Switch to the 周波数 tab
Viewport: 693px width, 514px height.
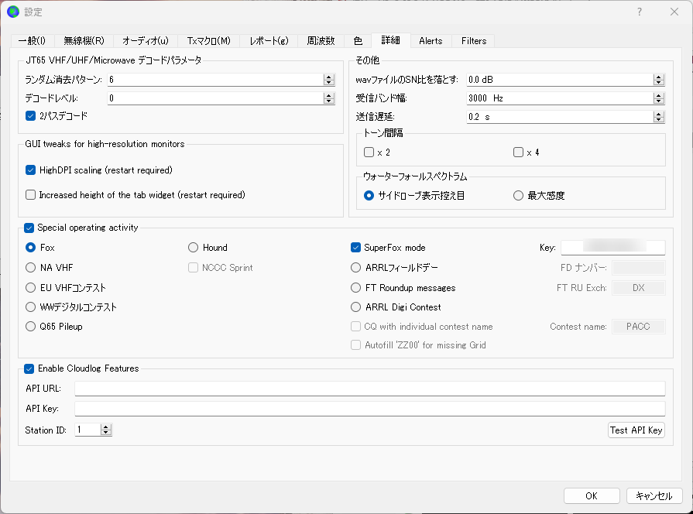(321, 41)
